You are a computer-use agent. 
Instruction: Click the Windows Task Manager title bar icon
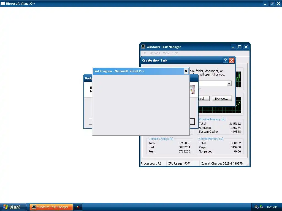point(143,47)
